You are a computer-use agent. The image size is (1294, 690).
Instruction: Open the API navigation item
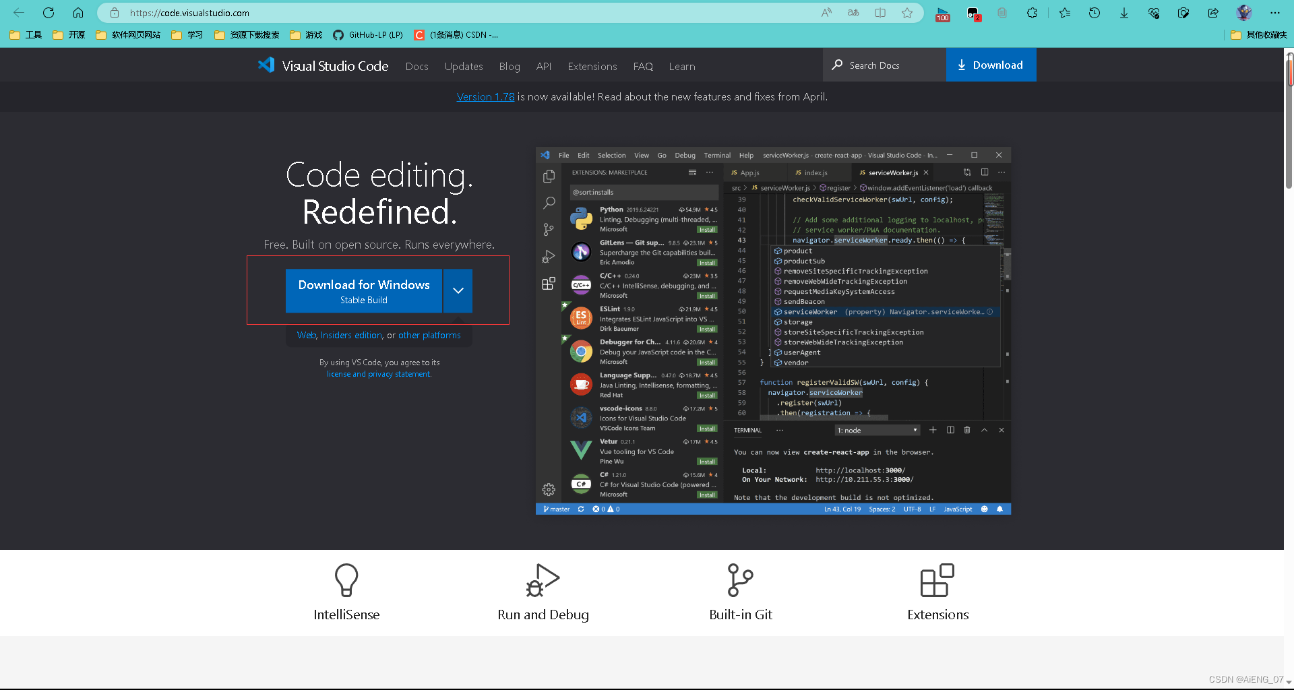pyautogui.click(x=544, y=66)
